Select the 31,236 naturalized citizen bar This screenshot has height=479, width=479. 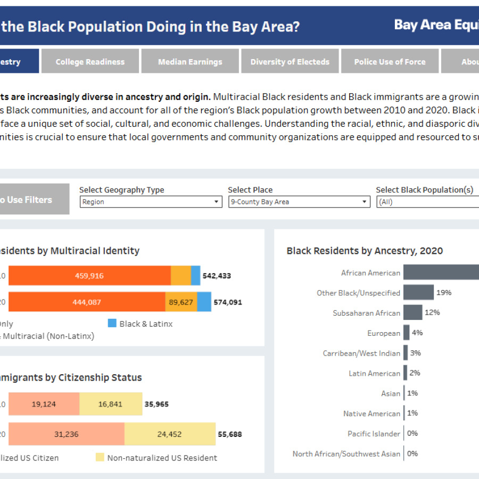click(67, 434)
